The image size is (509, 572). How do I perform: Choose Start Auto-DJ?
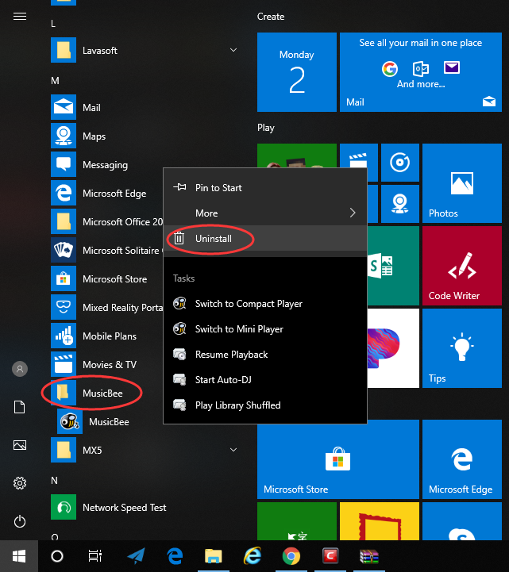click(x=265, y=379)
